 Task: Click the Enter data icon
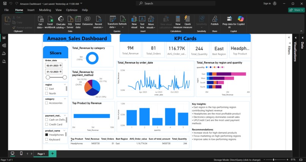click(x=78, y=19)
